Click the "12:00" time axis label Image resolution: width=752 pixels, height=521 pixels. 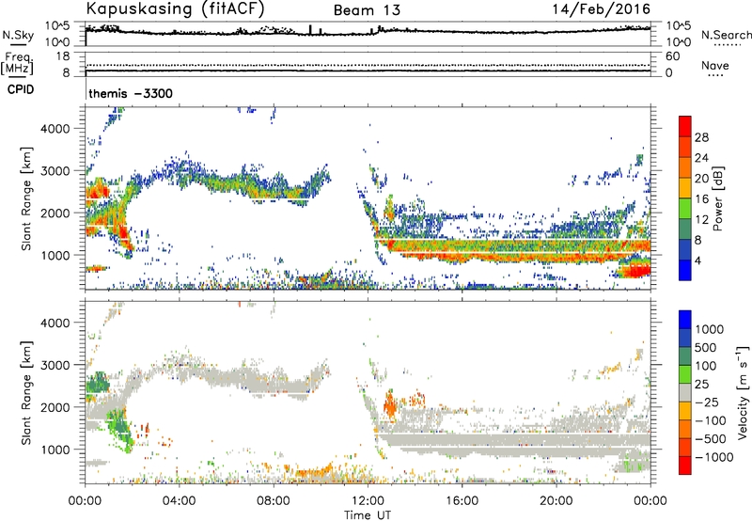pos(368,501)
